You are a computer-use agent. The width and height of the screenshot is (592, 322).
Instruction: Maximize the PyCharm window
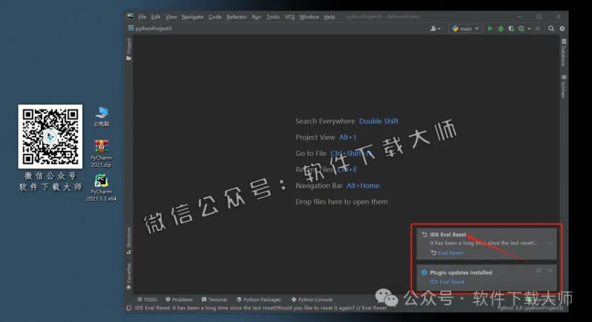point(539,17)
